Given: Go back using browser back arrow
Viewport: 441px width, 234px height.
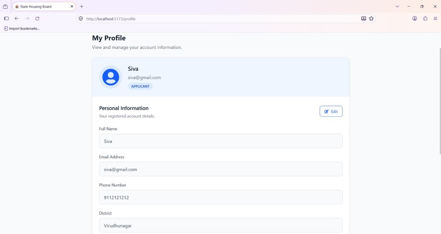Looking at the screenshot, I should coord(17,19).
